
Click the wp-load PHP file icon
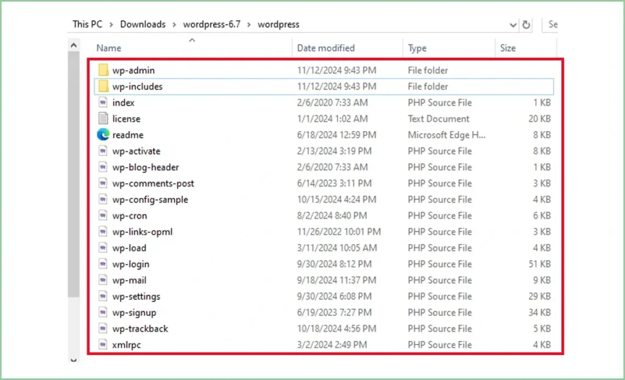103,248
